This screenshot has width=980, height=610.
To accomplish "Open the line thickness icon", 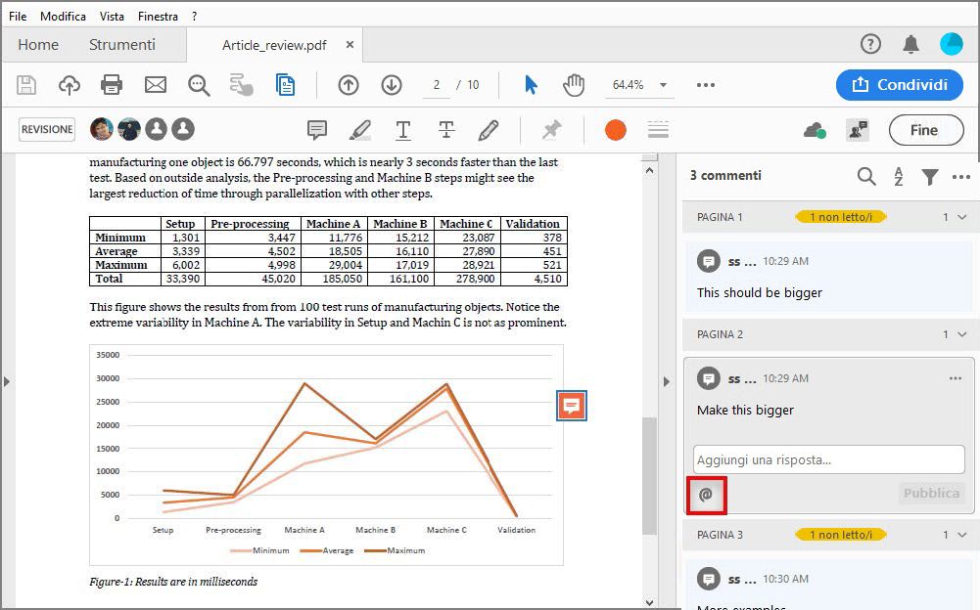I will (x=658, y=130).
